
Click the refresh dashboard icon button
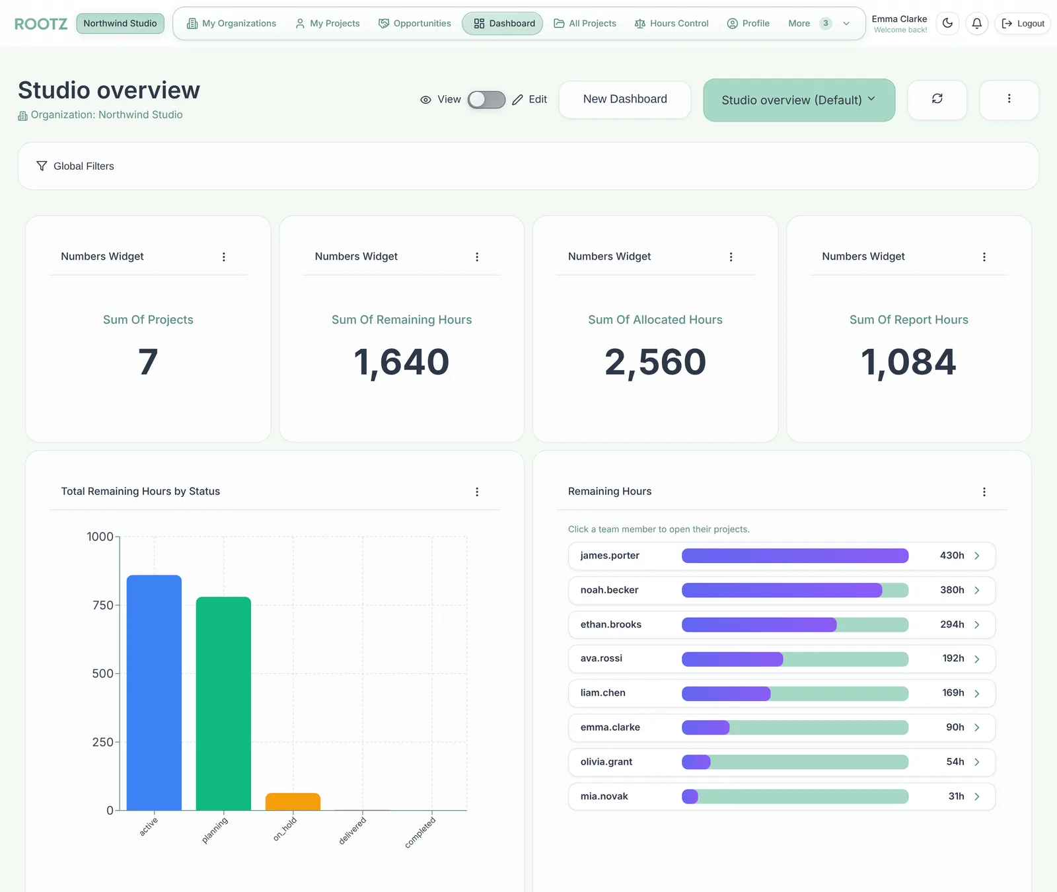937,99
